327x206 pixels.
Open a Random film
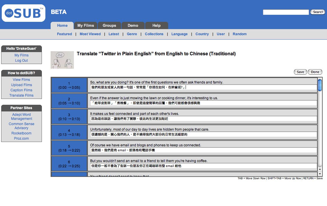click(240, 34)
